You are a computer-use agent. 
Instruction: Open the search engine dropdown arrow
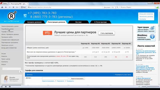tap(119, 7)
